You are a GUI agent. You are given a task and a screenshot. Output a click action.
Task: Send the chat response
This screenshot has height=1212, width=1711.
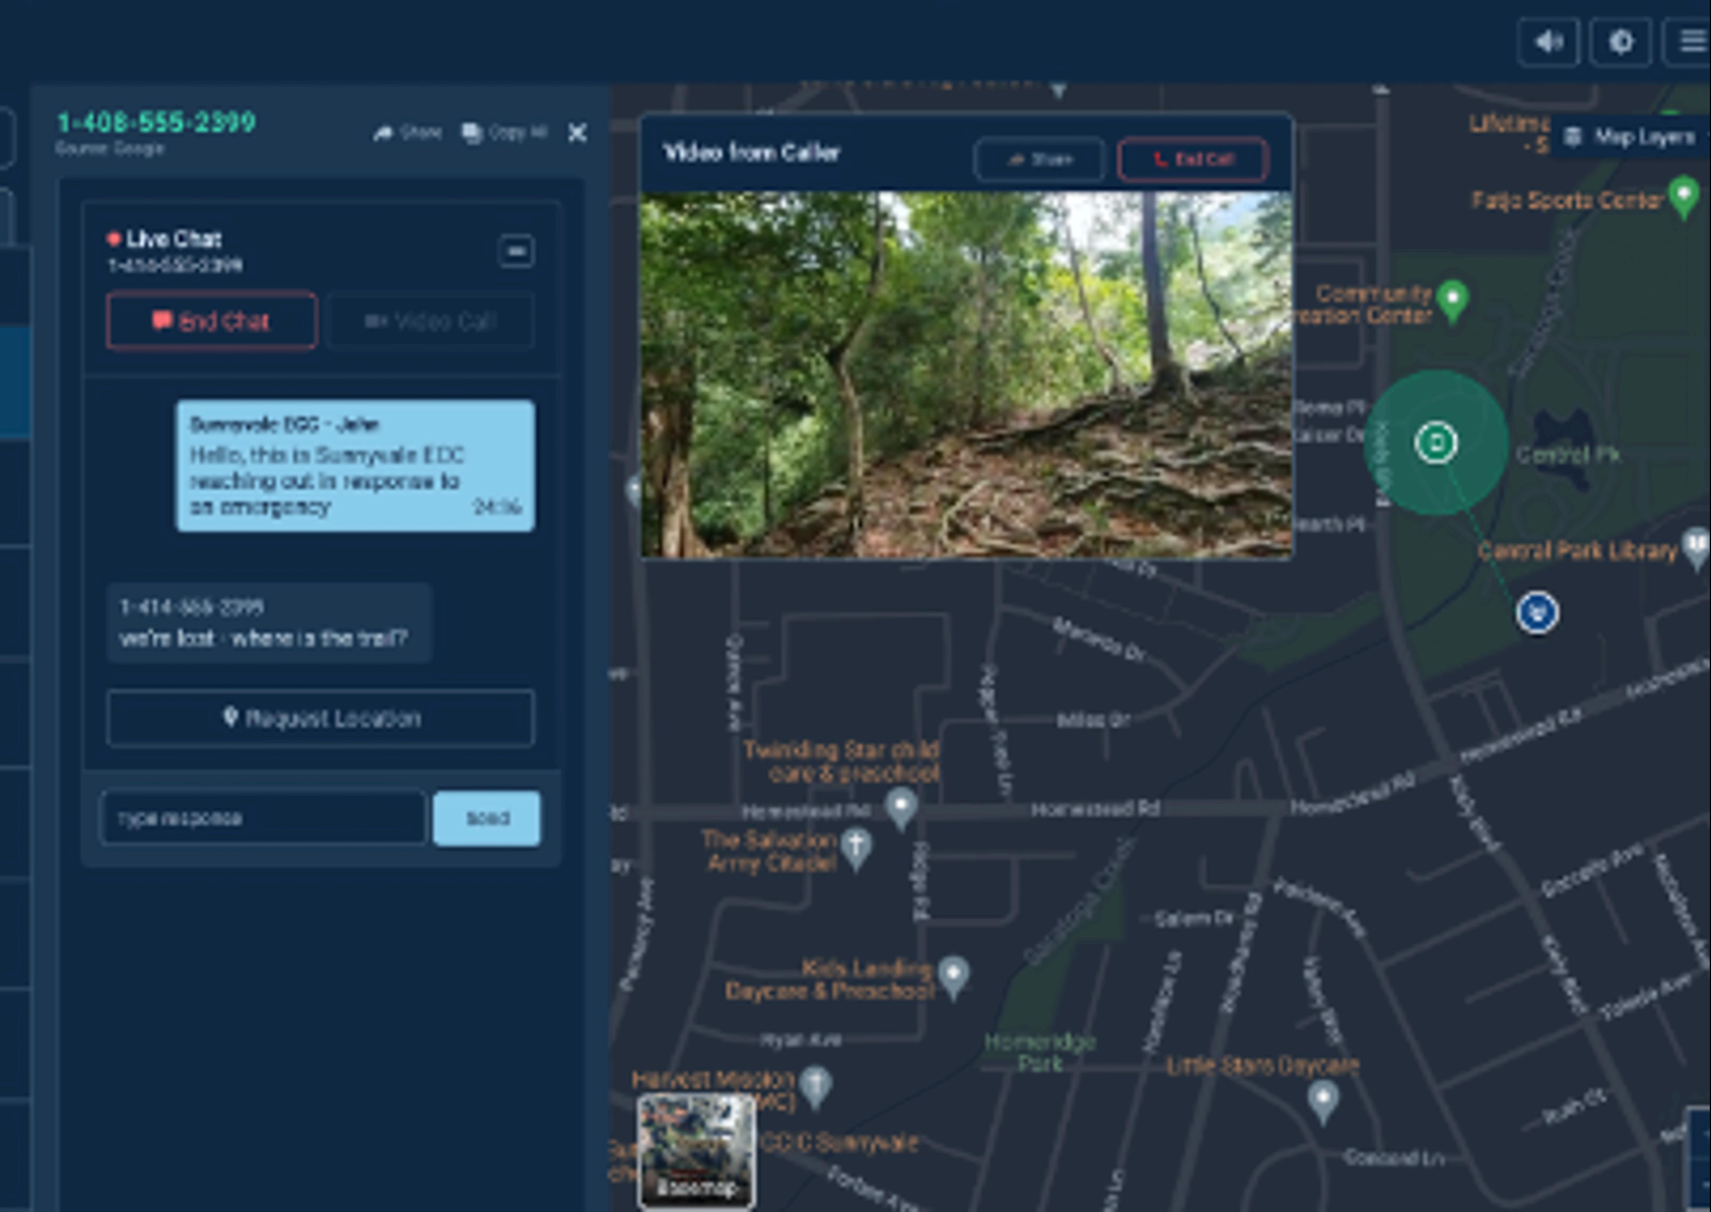click(x=487, y=818)
